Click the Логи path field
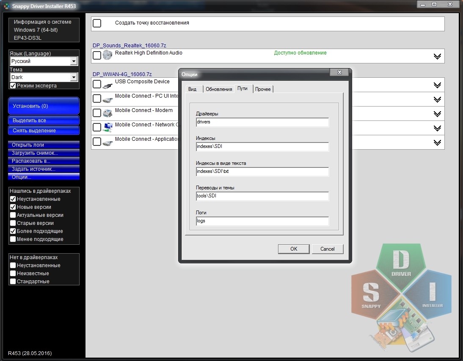The height and width of the screenshot is (361, 463). (x=262, y=221)
